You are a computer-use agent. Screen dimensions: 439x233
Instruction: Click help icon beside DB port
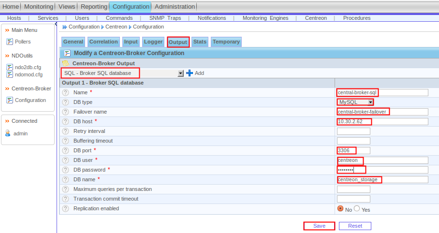66,150
